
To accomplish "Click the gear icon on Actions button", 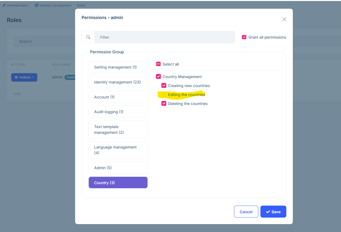I will click(x=16, y=77).
